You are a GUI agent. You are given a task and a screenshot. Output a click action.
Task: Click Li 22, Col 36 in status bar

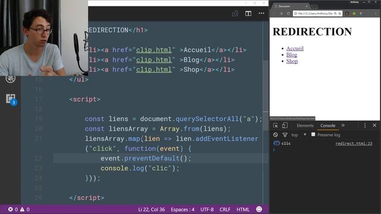[x=151, y=209]
